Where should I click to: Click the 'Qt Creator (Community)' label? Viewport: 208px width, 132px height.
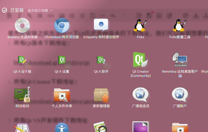(141, 73)
